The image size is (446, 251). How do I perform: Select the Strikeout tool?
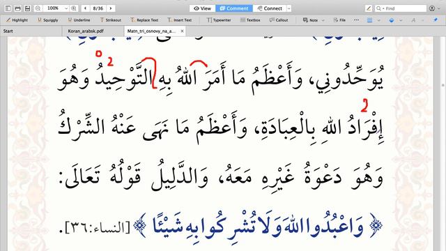click(110, 20)
